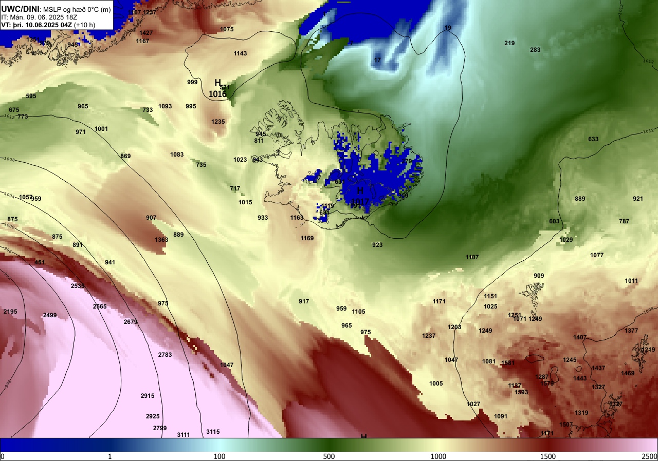The width and height of the screenshot is (658, 461).
Task: Click the height value 1105
Action: 358,312
